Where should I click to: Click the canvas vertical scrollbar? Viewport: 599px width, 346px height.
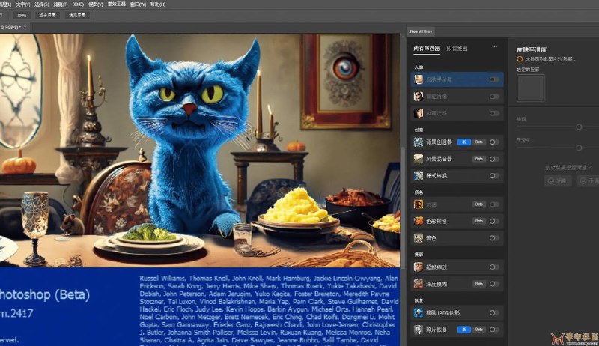click(x=402, y=206)
